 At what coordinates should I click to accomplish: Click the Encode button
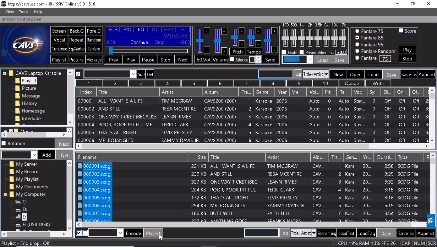(133, 233)
